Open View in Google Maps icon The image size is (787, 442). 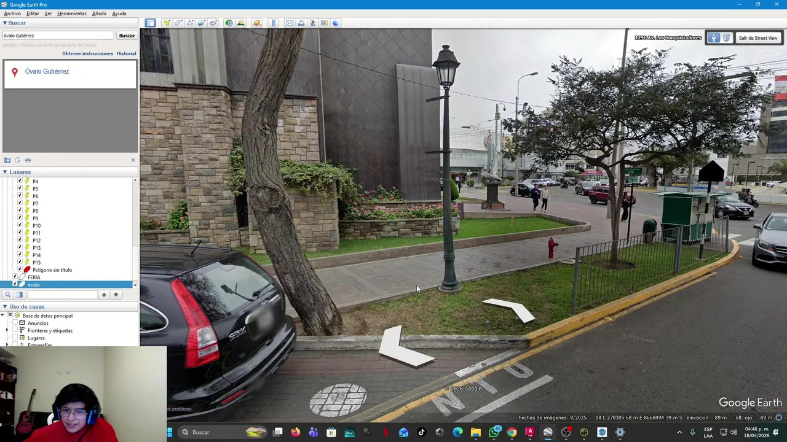coord(324,23)
